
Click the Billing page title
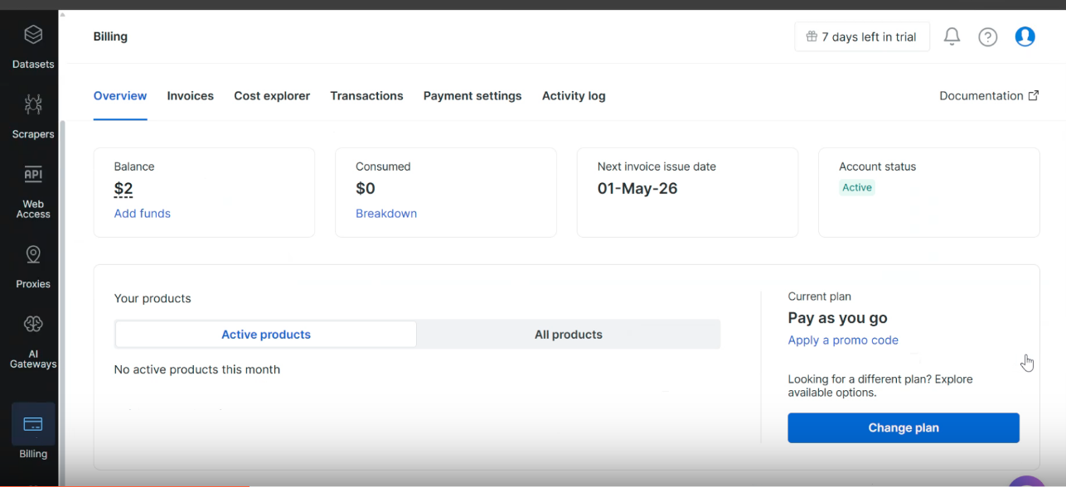110,36
